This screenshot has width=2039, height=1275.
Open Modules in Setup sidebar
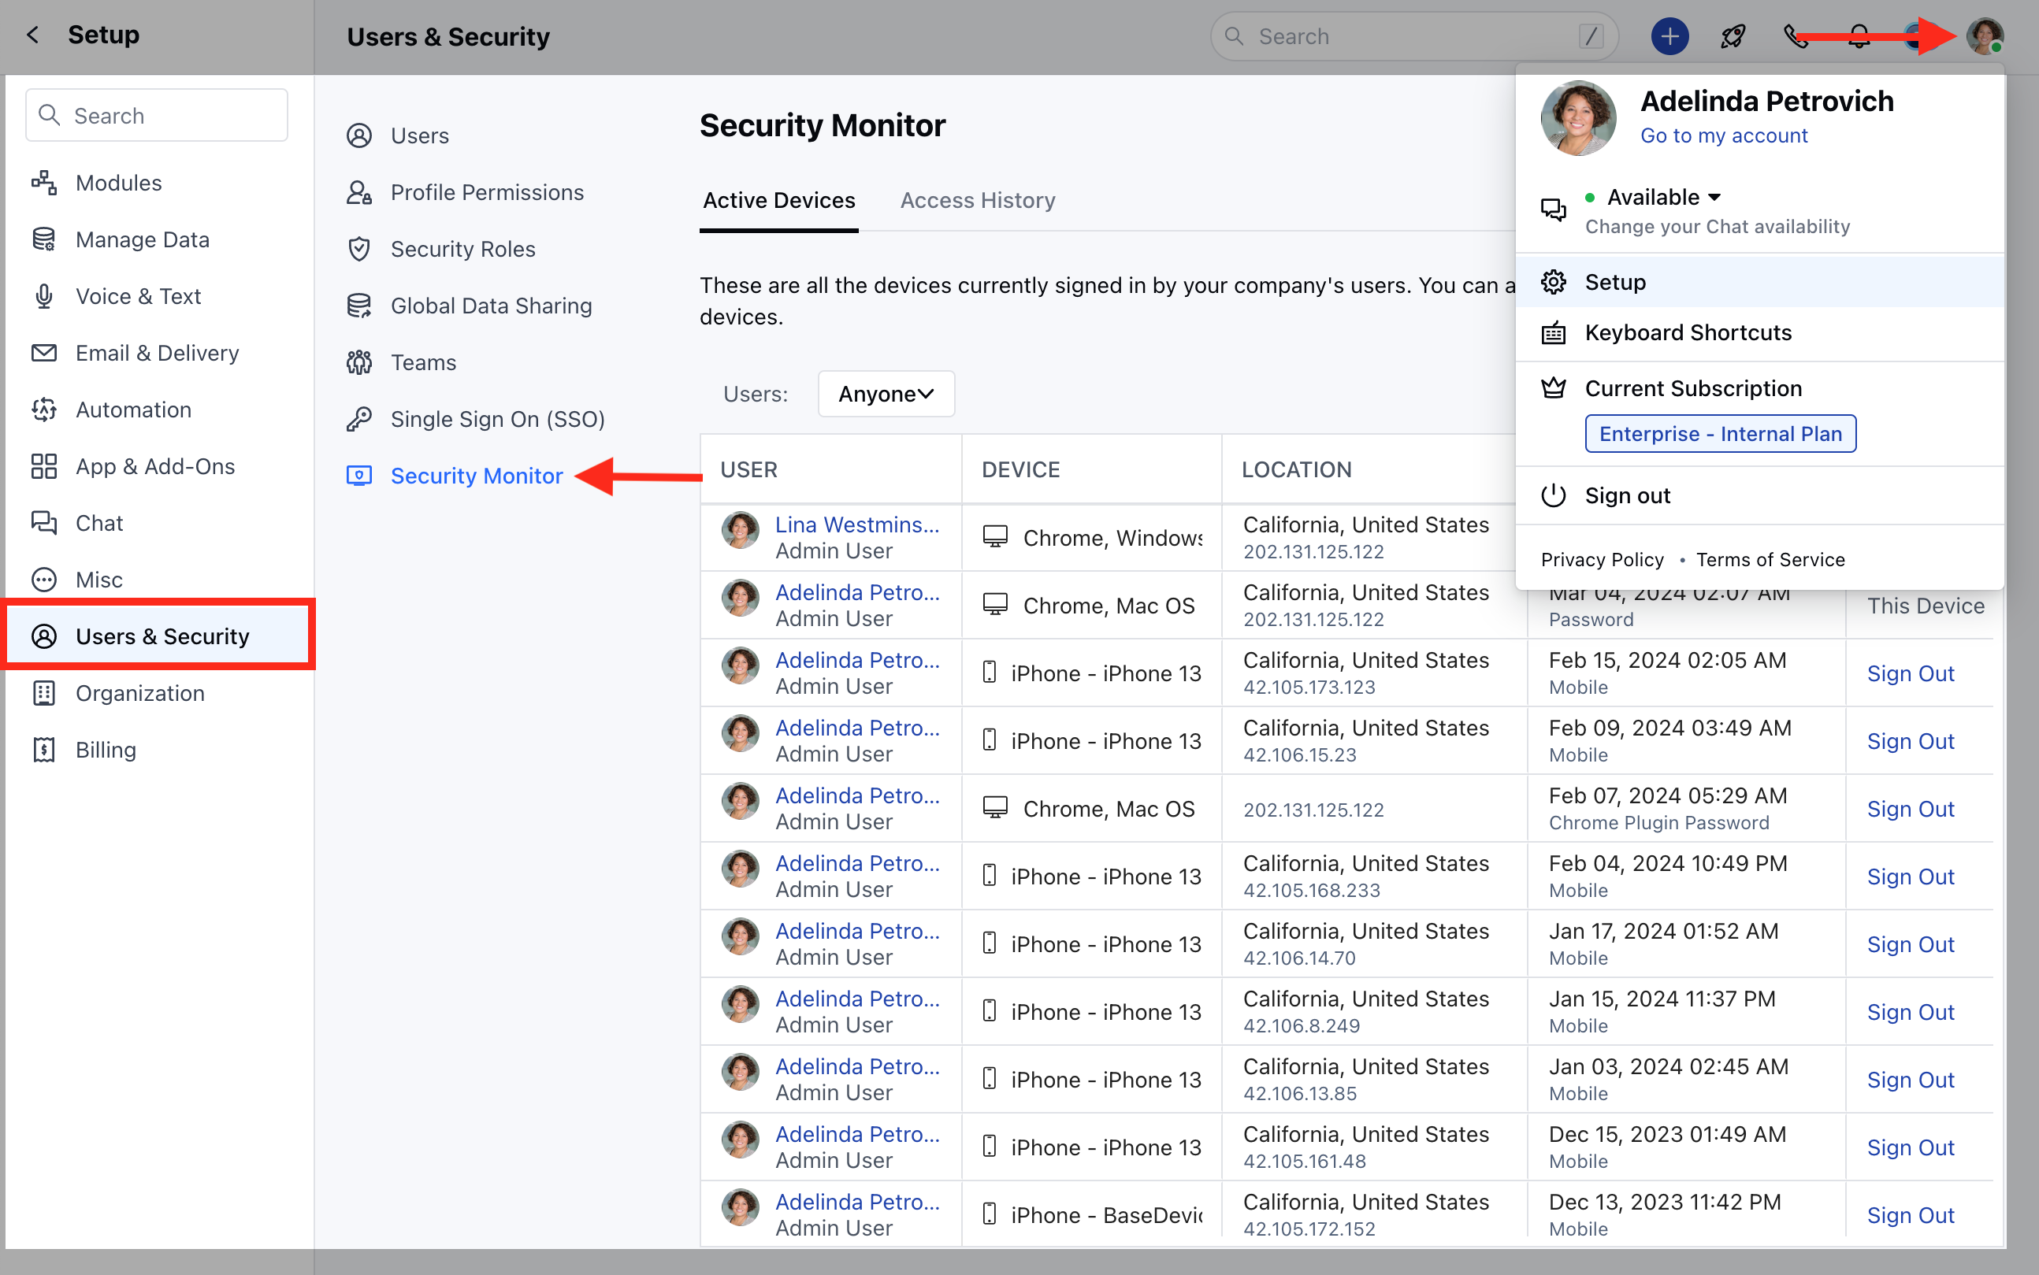pos(118,183)
